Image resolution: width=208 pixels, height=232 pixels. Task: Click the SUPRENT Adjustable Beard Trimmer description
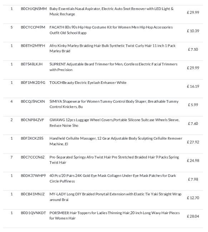[x=113, y=67]
